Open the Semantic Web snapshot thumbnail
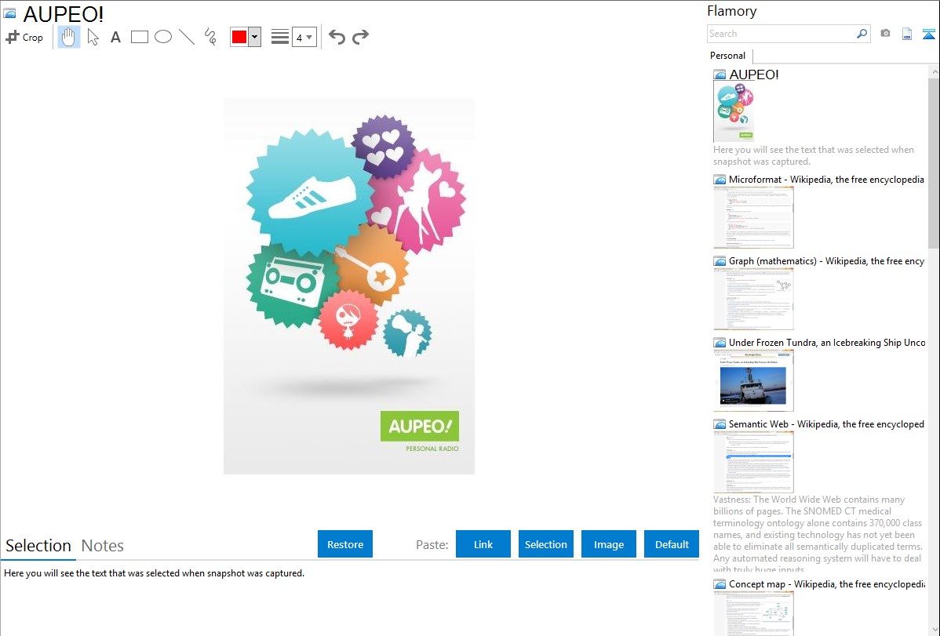Image resolution: width=940 pixels, height=636 pixels. pyautogui.click(x=753, y=462)
